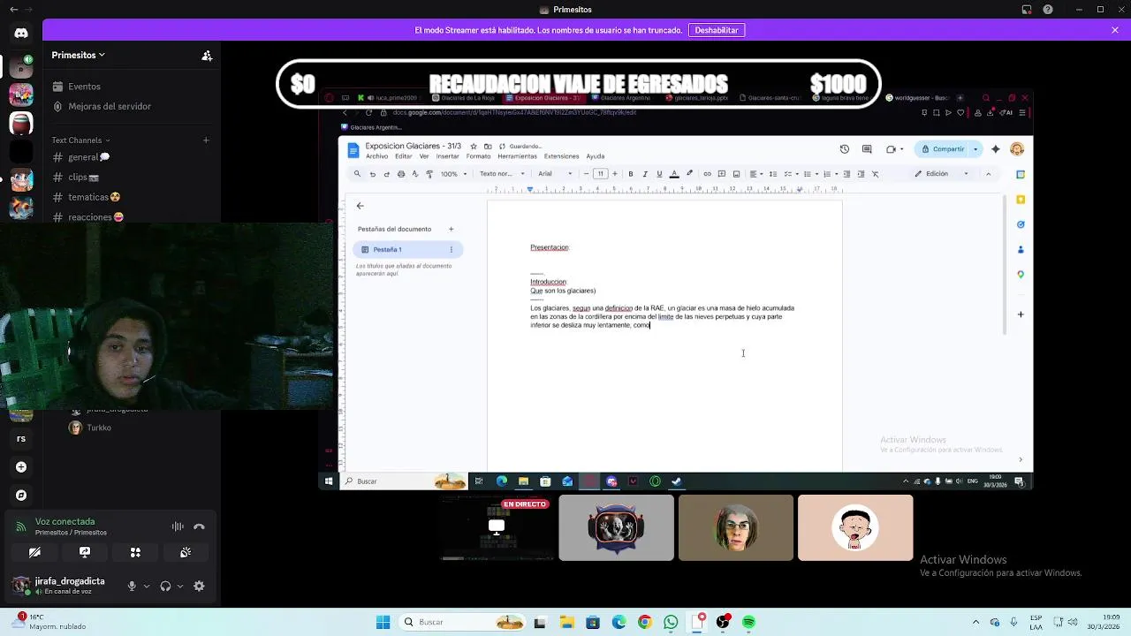Select user Turkko in the voice channel
The image size is (1131, 636).
(x=98, y=428)
